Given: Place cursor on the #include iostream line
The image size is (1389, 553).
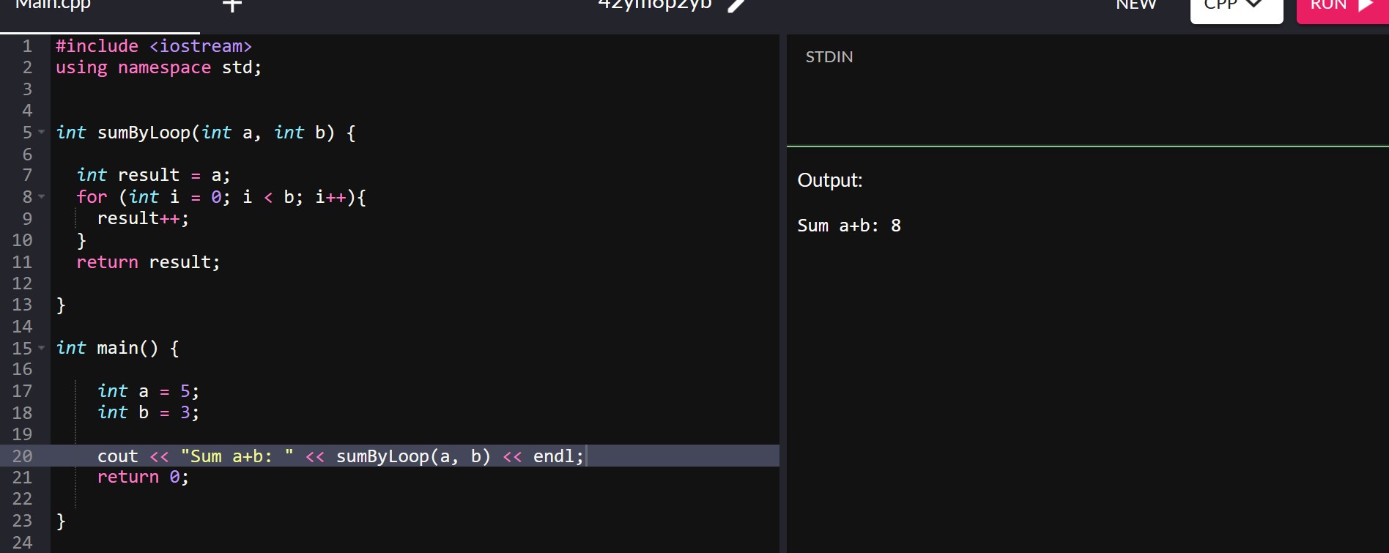Looking at the screenshot, I should (154, 46).
